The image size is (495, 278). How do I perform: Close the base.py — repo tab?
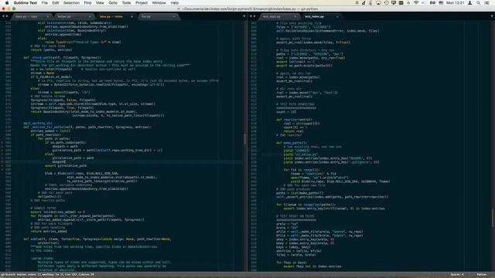pos(48,16)
